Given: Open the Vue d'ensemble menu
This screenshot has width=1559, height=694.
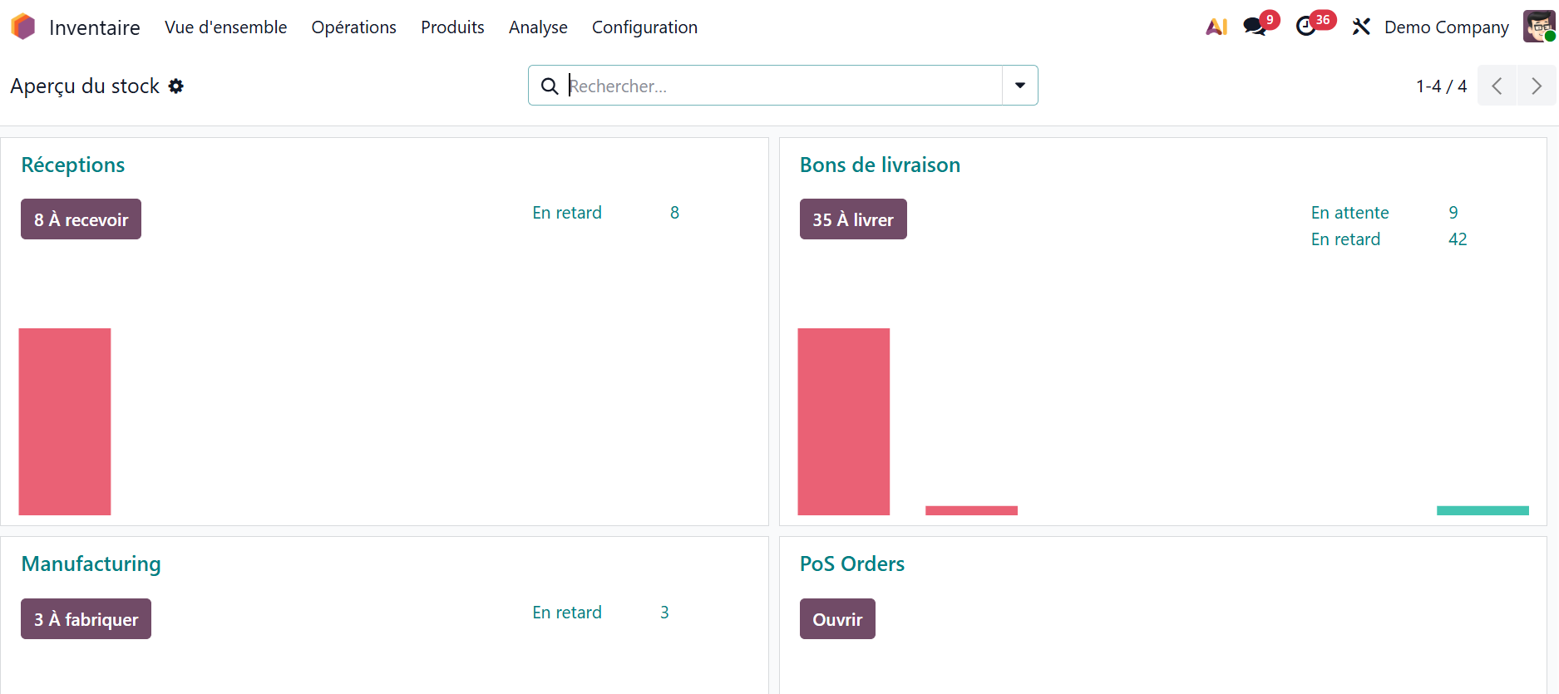Looking at the screenshot, I should coord(226,27).
